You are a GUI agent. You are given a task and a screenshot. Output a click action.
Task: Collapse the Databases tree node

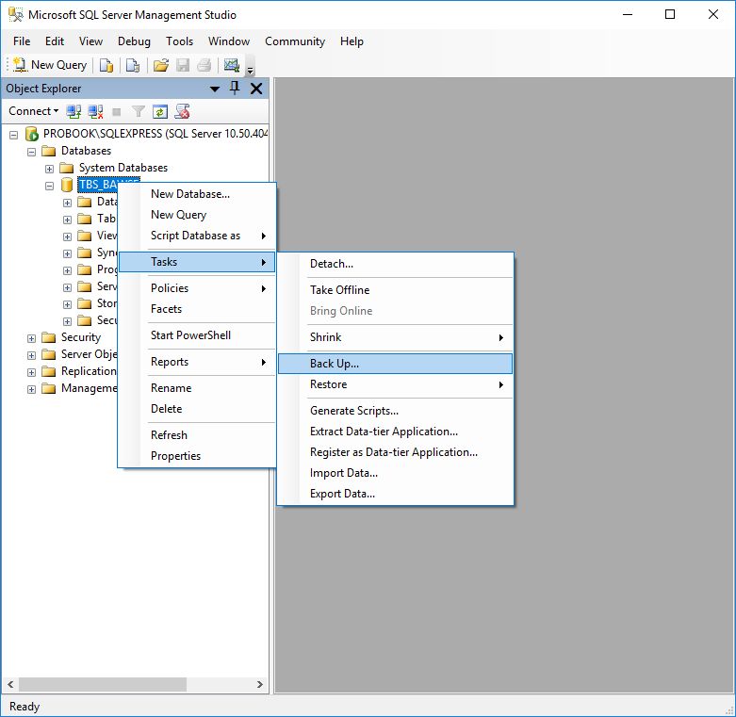[x=32, y=151]
